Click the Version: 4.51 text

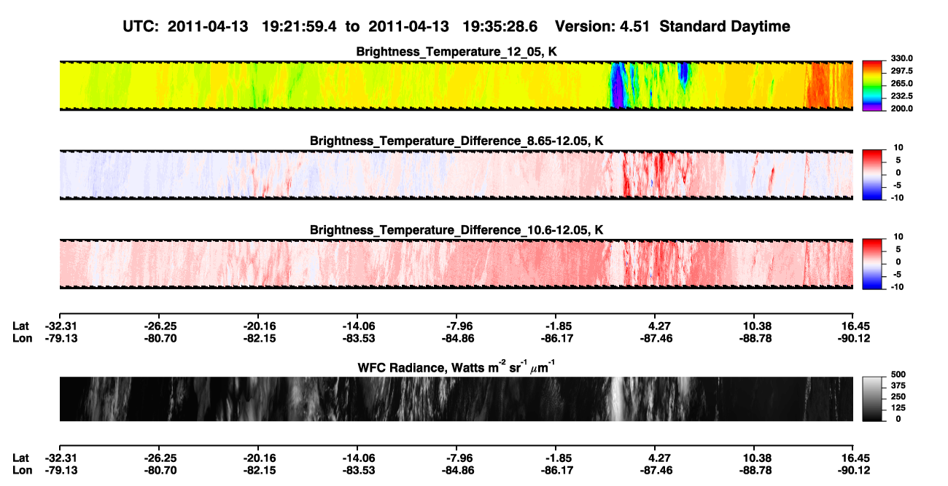point(601,27)
